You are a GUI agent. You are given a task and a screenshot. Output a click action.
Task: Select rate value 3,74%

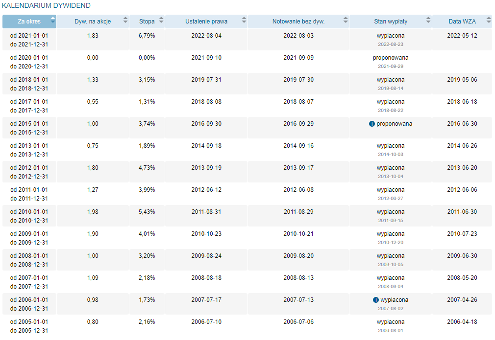147,124
